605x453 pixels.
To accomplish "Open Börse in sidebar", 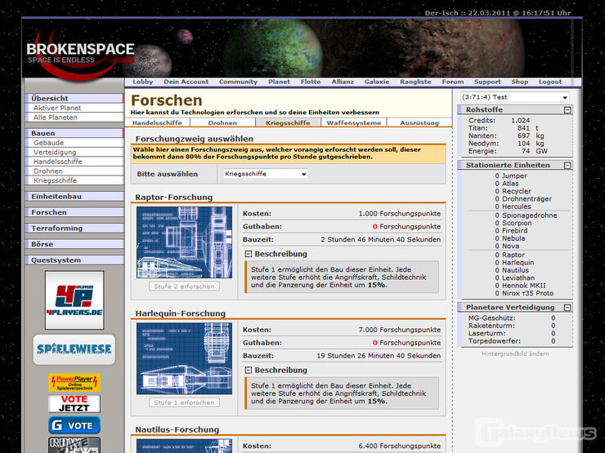I will (74, 244).
